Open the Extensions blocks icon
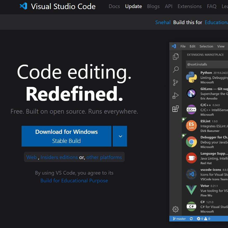 (x=176, y=109)
